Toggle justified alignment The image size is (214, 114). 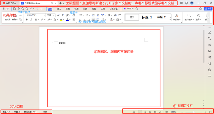point(94,20)
